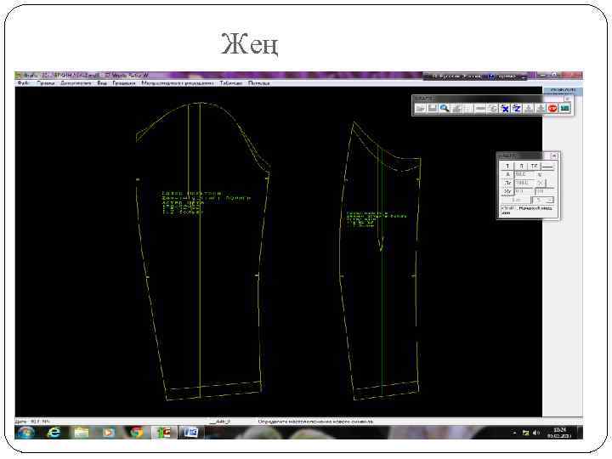Click the teal screen icon
This screenshot has height=459, width=612.
click(564, 109)
